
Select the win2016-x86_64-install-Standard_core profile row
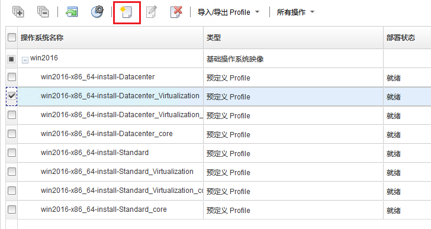click(x=218, y=210)
